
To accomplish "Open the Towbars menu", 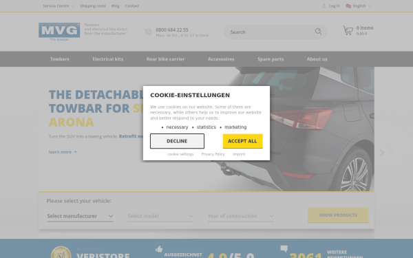I will [x=59, y=59].
